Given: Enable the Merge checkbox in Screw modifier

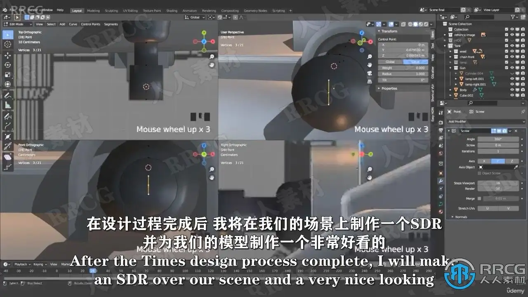Looking at the screenshot, I should pyautogui.click(x=479, y=198).
